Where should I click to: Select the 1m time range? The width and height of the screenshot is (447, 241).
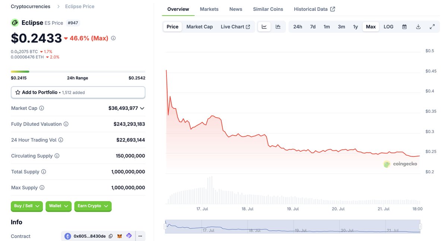click(327, 27)
